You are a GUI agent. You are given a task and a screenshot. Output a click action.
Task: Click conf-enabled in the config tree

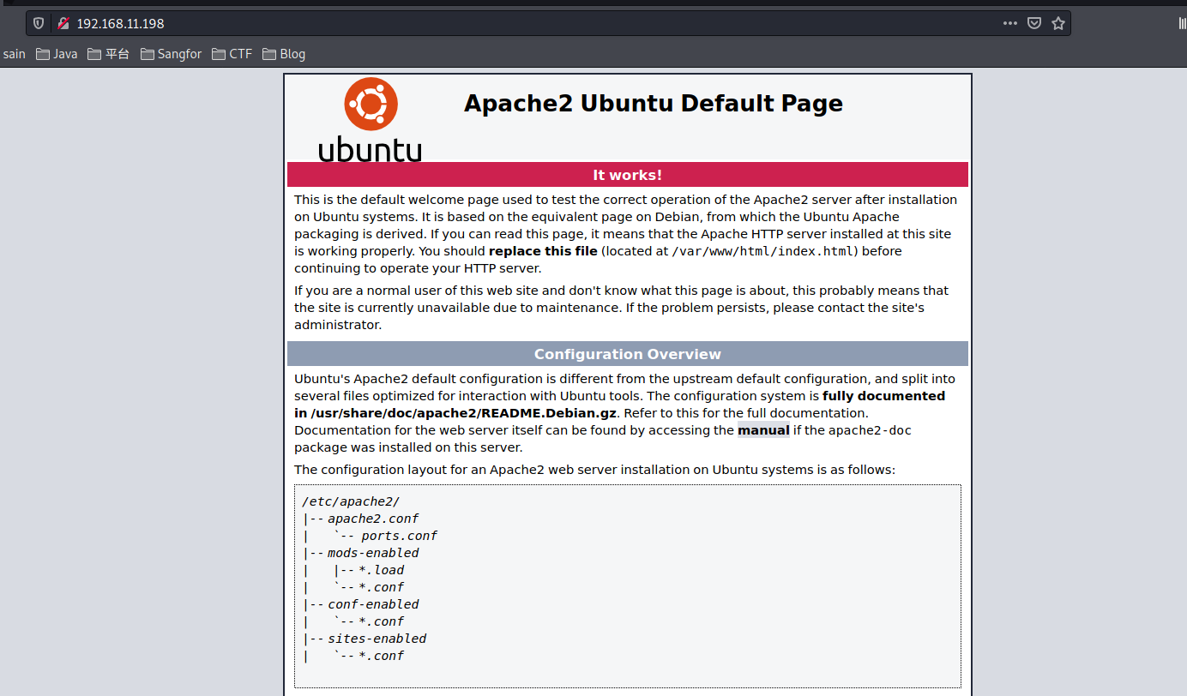373,604
